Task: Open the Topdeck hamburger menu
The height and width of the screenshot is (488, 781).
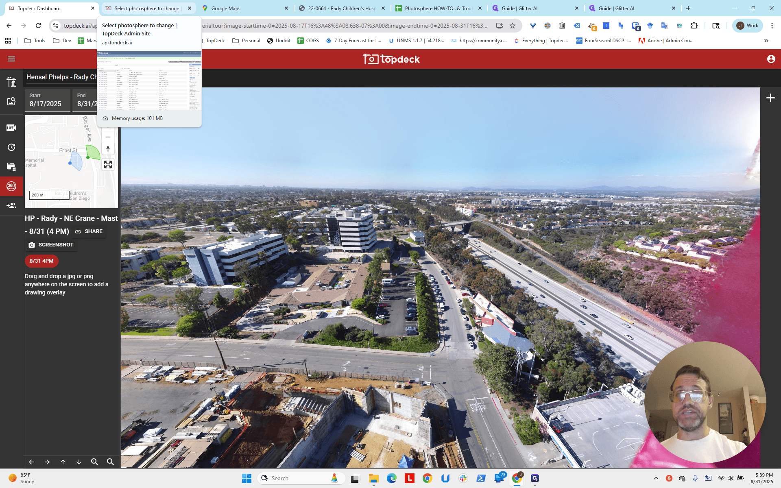Action: pyautogui.click(x=11, y=59)
